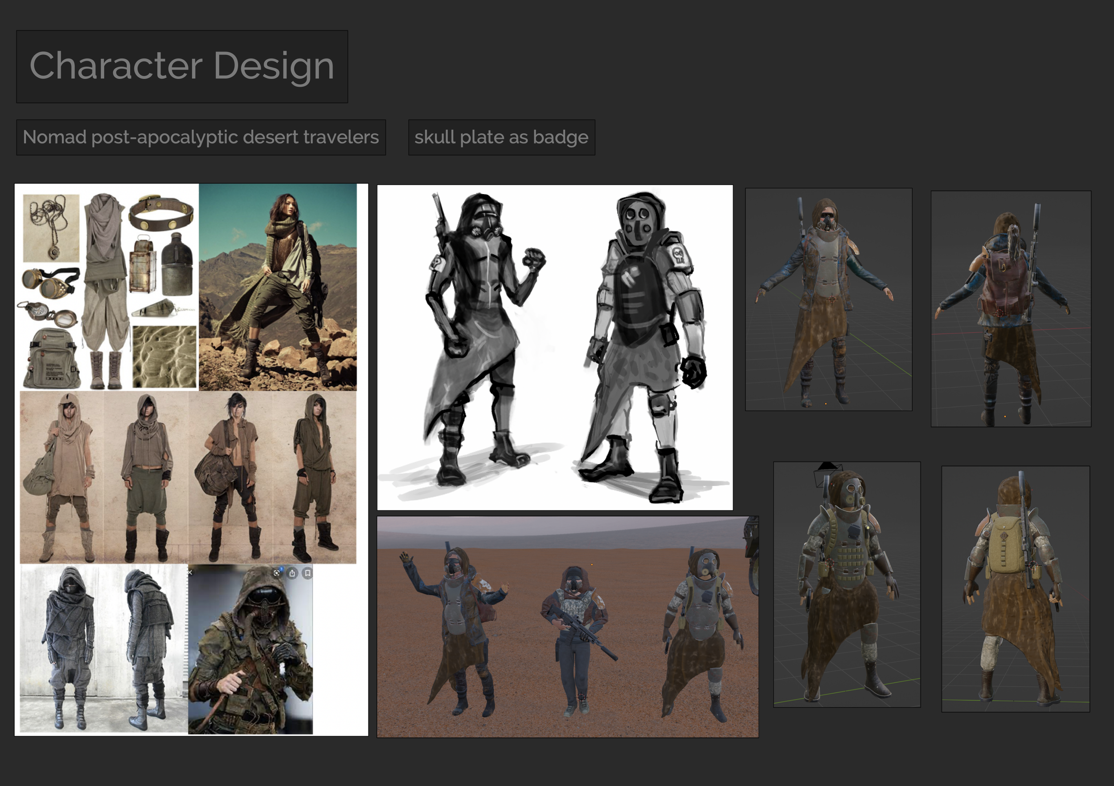Click the grey hooded layered outfit photo
This screenshot has height=786, width=1114.
tap(103, 648)
